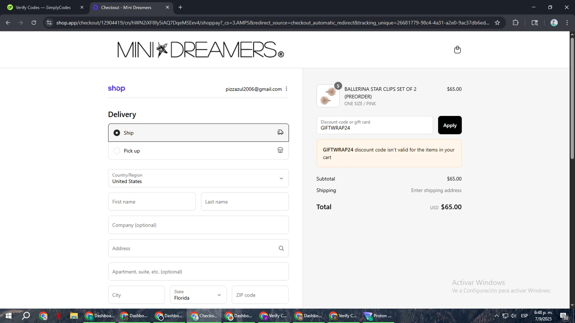
Task: Click the page vertical scrollbar
Action: coord(572,98)
